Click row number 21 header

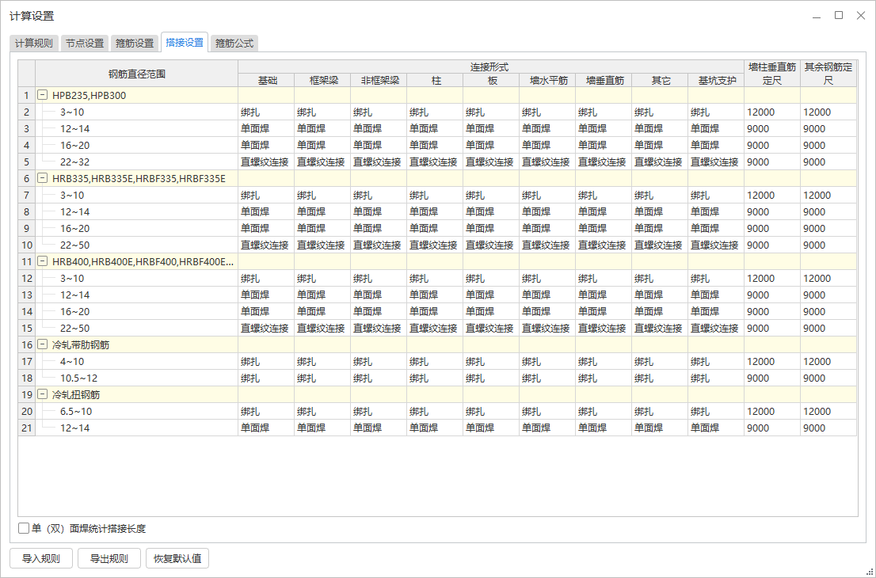(26, 428)
